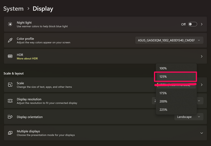Click the Multiple displays icon
Image resolution: width=211 pixels, height=146 pixels.
10,133
